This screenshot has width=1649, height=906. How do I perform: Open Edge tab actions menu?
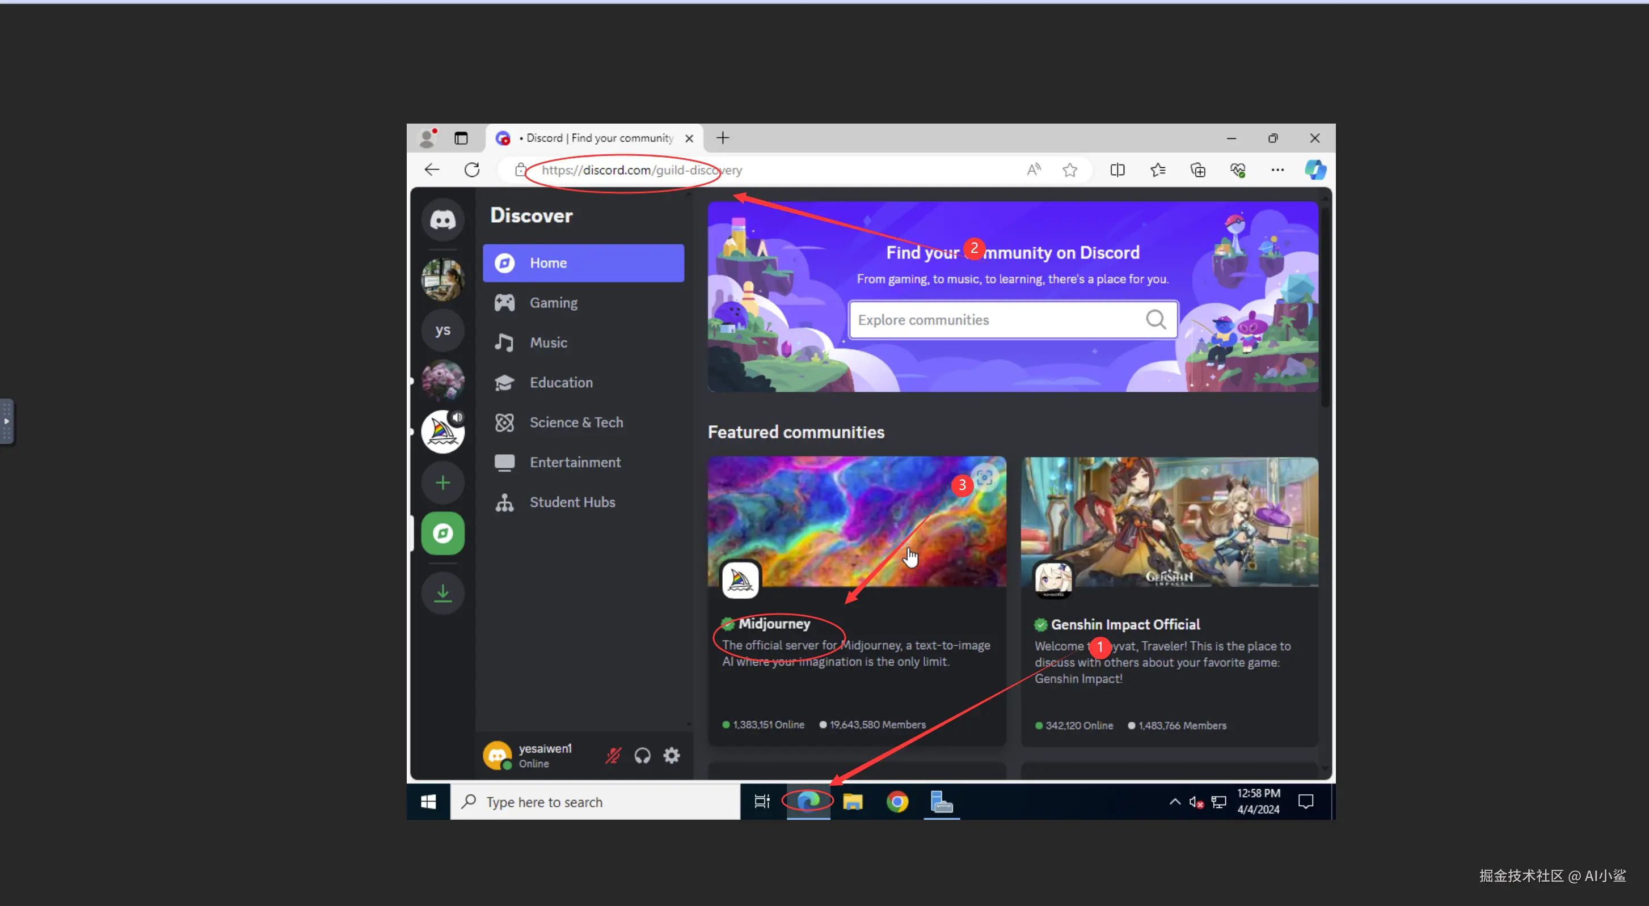(x=461, y=138)
